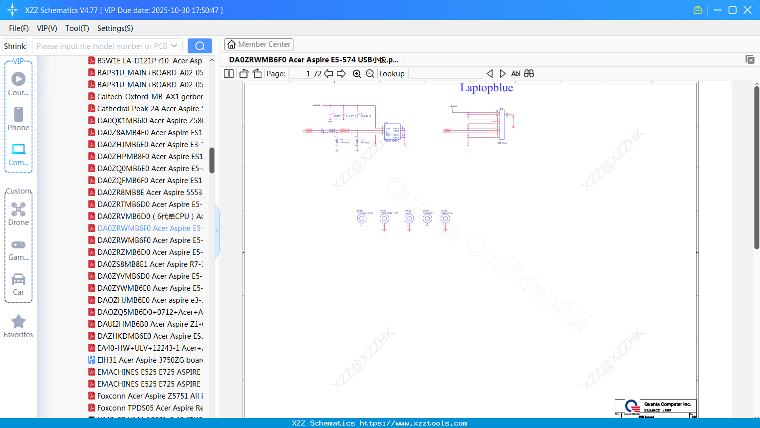Open the Car category
This screenshot has height=428, width=760.
18,284
